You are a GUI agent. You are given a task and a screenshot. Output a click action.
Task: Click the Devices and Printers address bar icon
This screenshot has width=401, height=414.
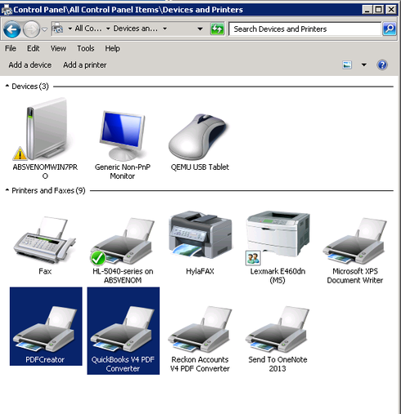(57, 28)
